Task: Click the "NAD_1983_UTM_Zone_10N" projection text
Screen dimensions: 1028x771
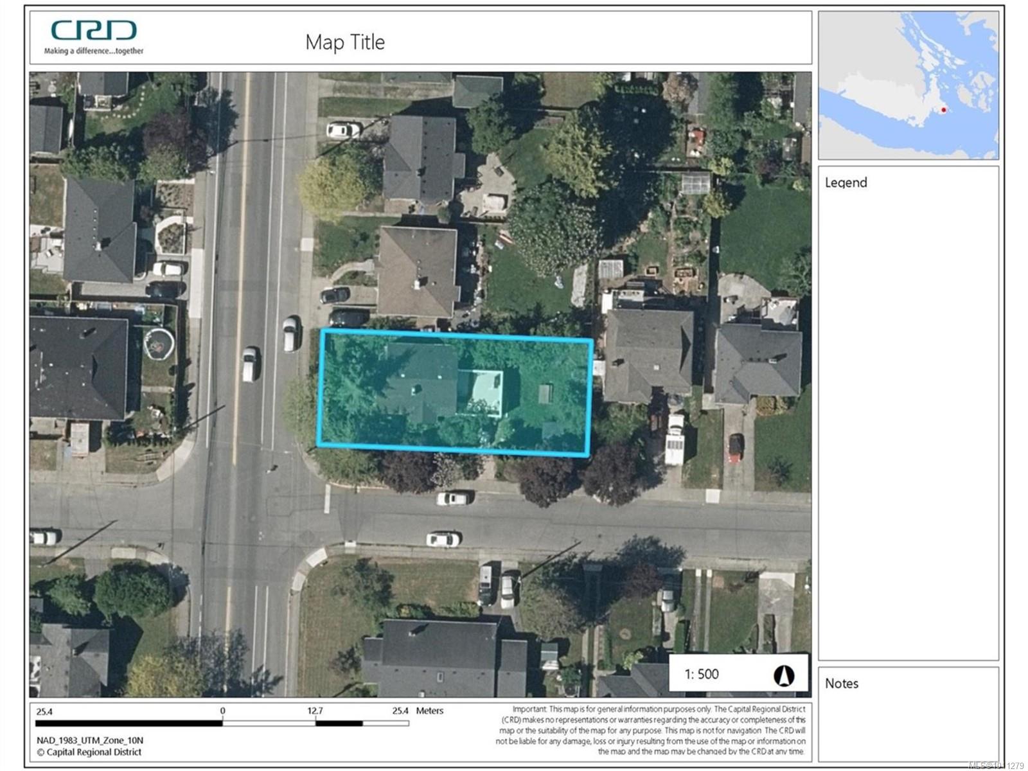Action: pyautogui.click(x=90, y=740)
